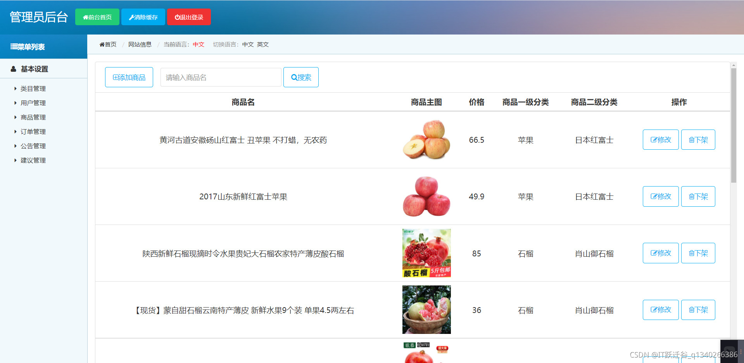Screen dimensions: 744x363
Task: Open 建议管理 in sidebar
Action: (x=33, y=160)
